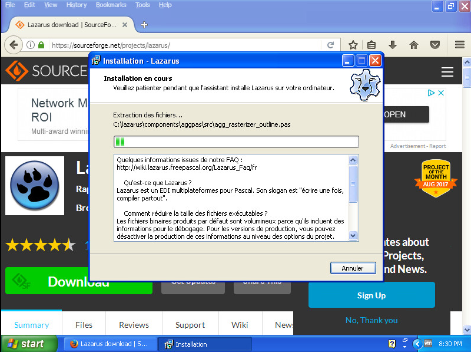This screenshot has width=471, height=352.
Task: Open the View menu
Action: pos(51,5)
